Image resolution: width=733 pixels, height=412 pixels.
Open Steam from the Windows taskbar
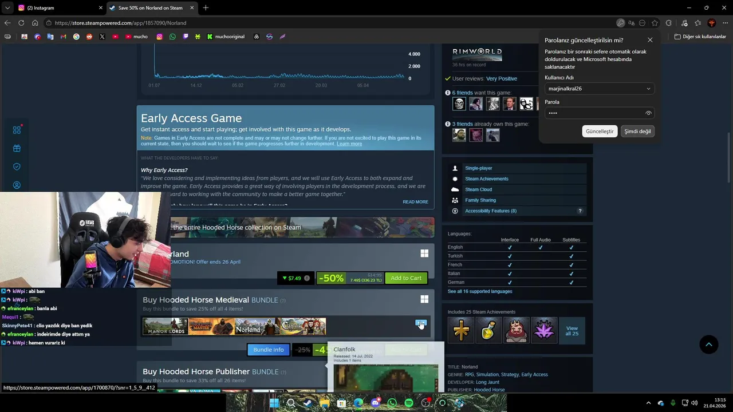pos(308,403)
